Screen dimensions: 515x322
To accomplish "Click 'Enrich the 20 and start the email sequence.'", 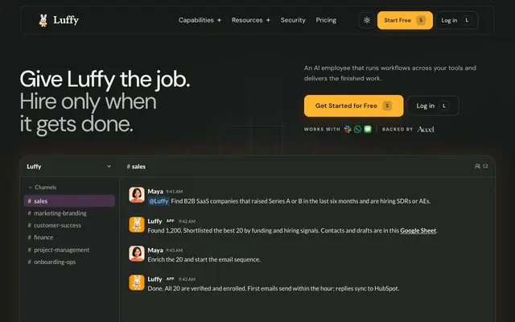I will pos(204,259).
